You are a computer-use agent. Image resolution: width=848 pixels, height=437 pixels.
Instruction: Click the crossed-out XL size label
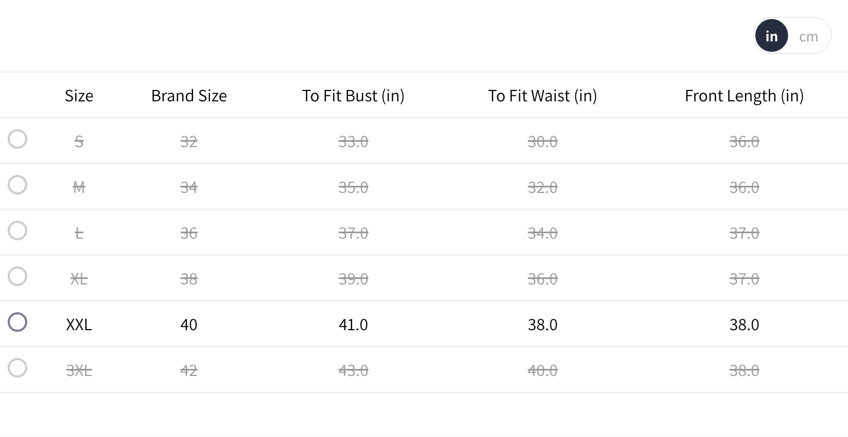79,279
